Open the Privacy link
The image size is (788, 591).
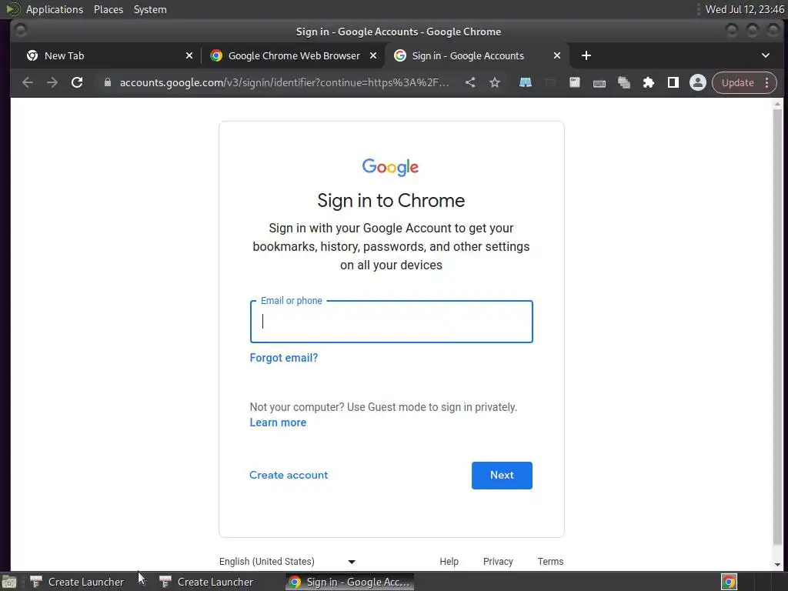click(498, 561)
